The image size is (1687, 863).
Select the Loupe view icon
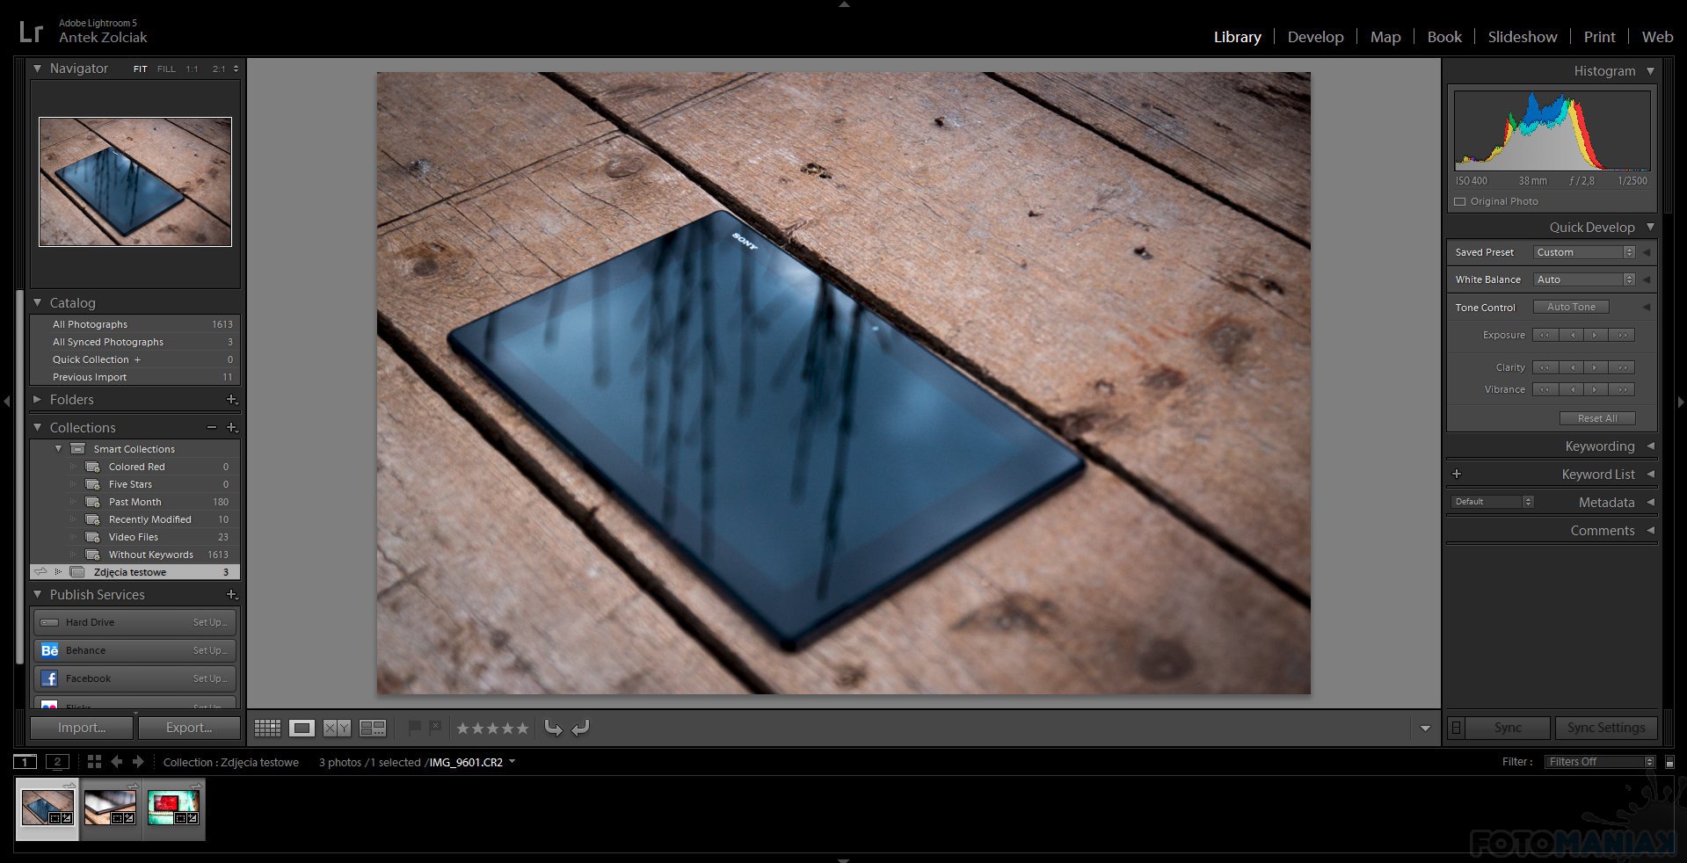point(302,728)
